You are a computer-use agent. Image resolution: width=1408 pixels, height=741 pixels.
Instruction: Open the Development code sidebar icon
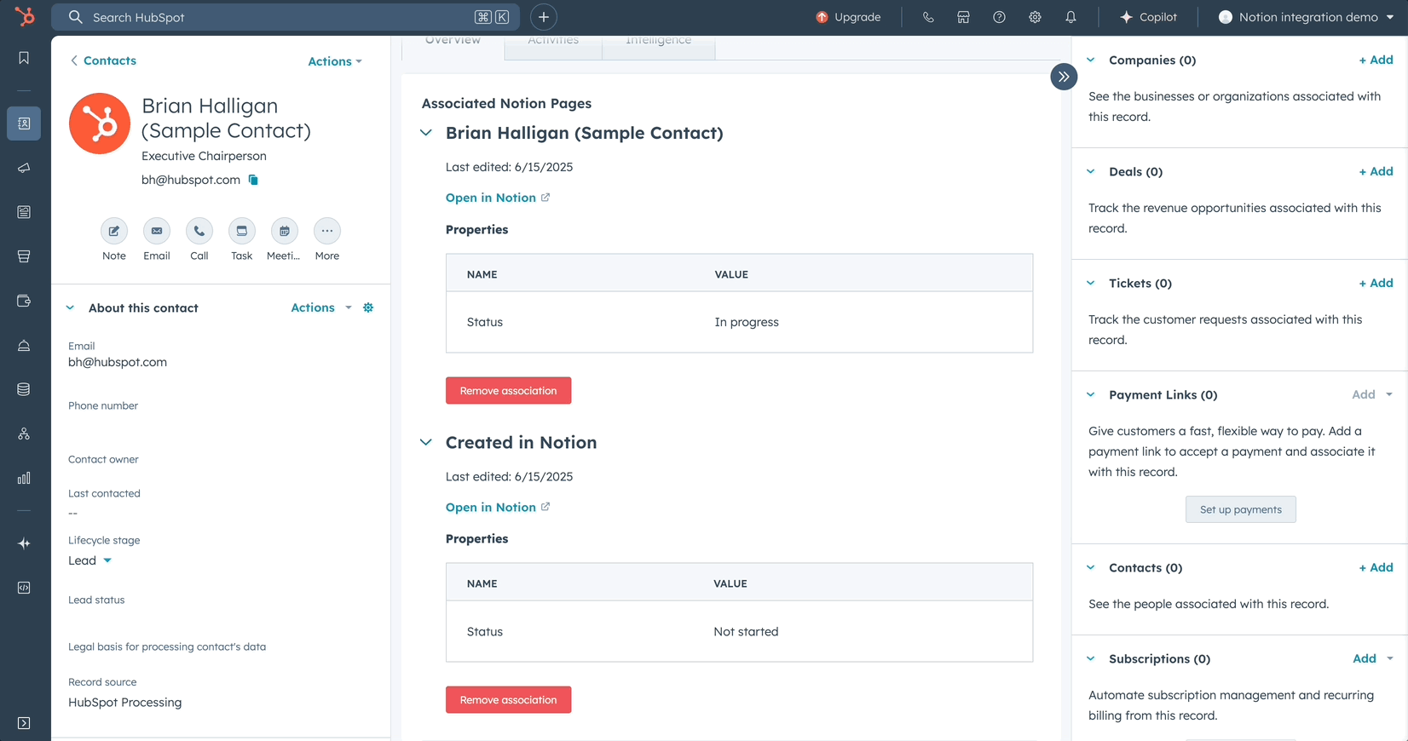pos(24,588)
